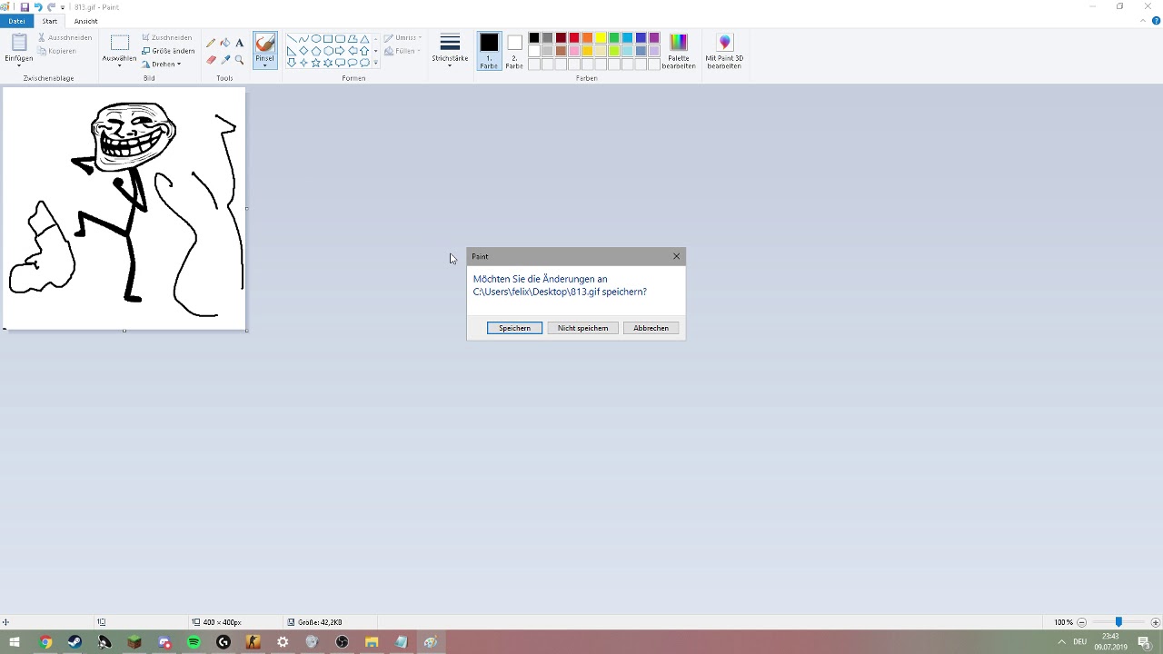
Task: Select the line shape
Action: point(291,39)
